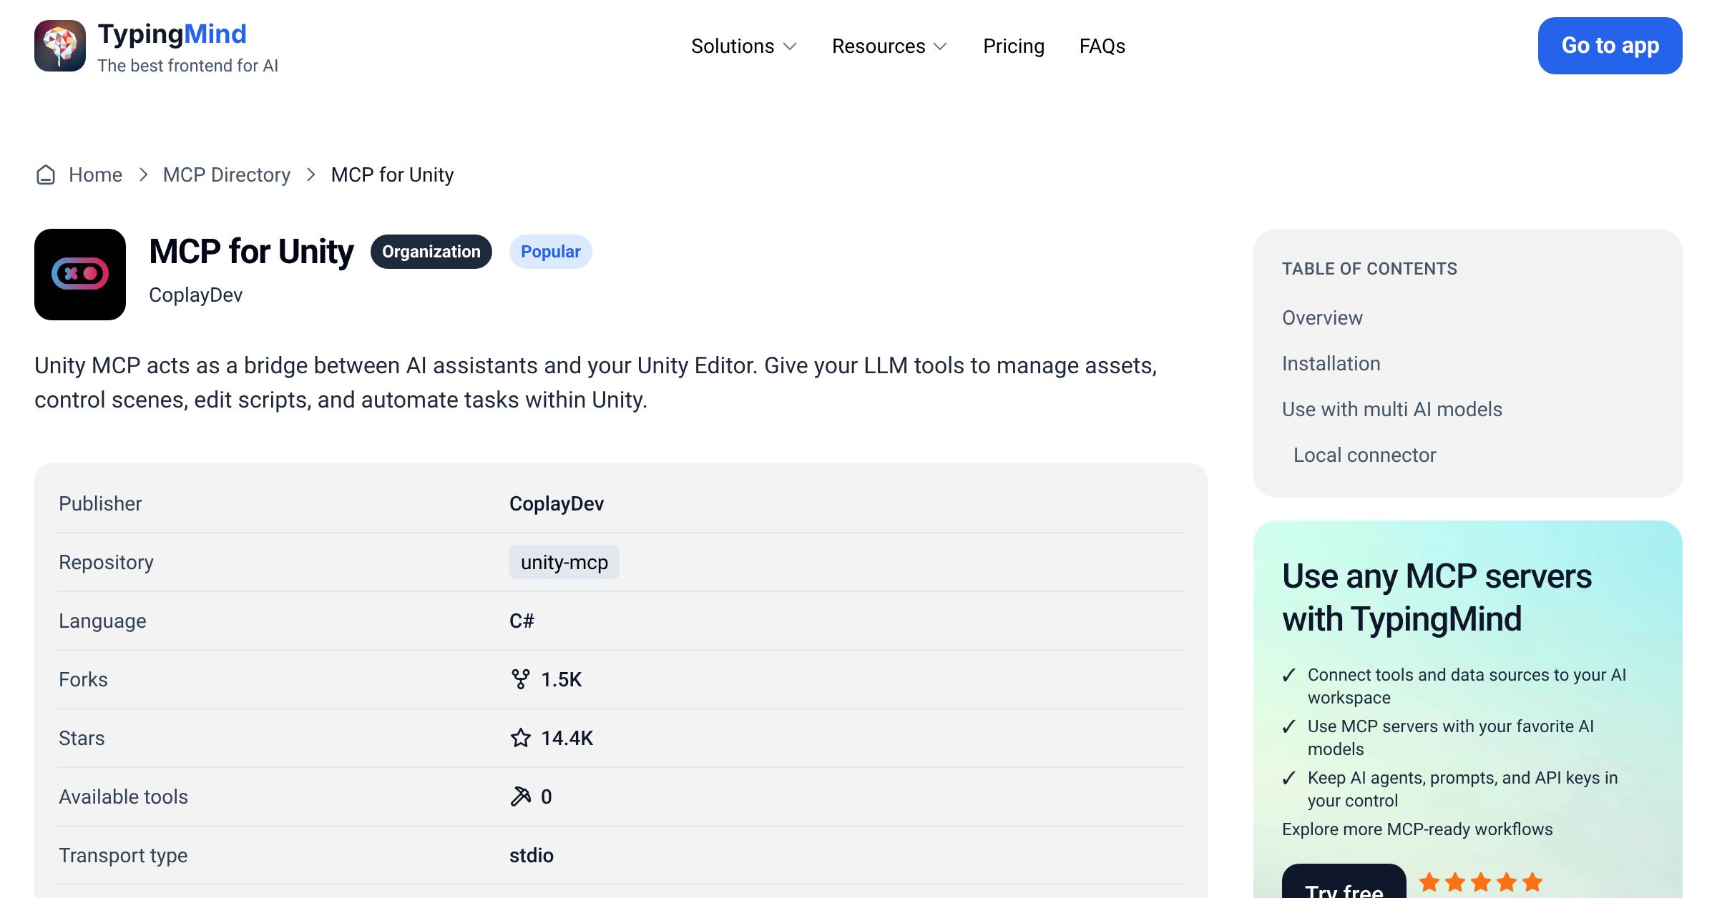Expand the Resources dropdown menu
Viewport: 1717px width, 898px height.
(x=890, y=46)
